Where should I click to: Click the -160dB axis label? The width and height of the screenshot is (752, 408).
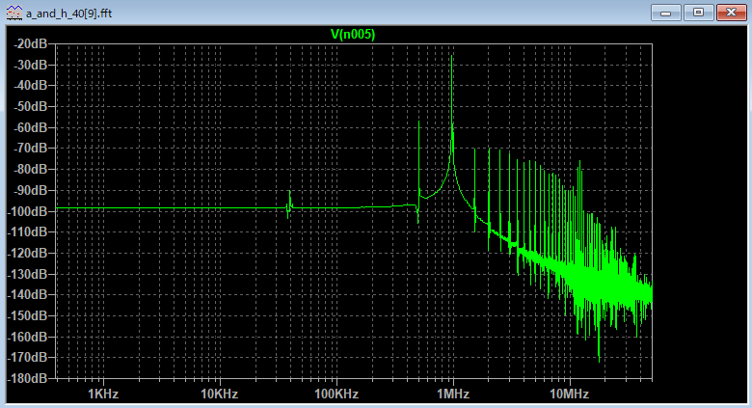(x=28, y=337)
